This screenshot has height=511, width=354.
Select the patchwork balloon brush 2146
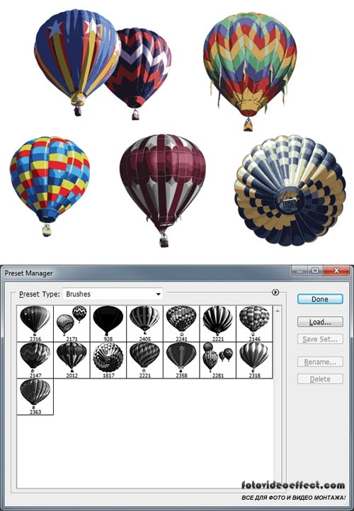254,323
